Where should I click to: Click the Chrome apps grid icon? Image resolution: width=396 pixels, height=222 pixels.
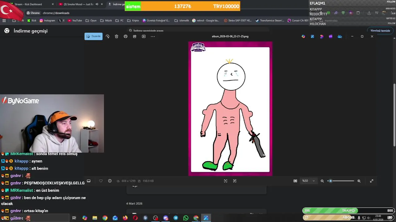[4, 21]
